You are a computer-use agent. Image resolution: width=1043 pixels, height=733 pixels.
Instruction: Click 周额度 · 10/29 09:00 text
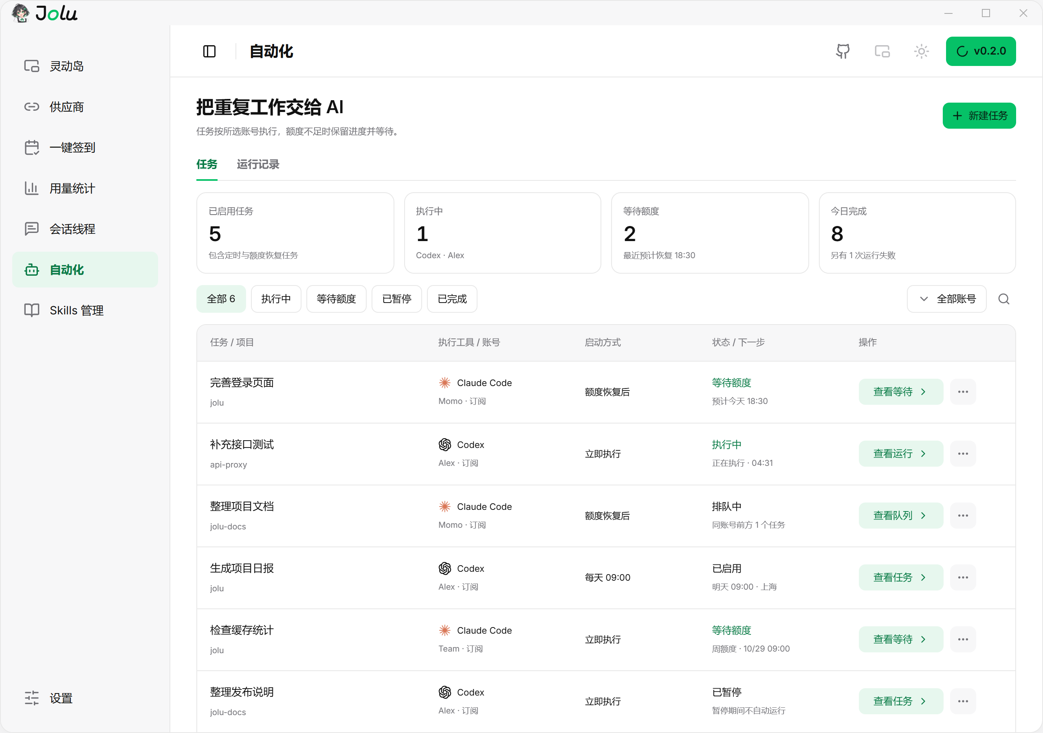pyautogui.click(x=750, y=649)
